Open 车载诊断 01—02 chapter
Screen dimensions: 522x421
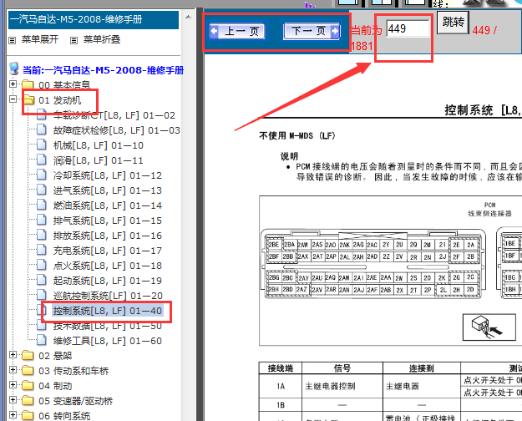point(114,115)
